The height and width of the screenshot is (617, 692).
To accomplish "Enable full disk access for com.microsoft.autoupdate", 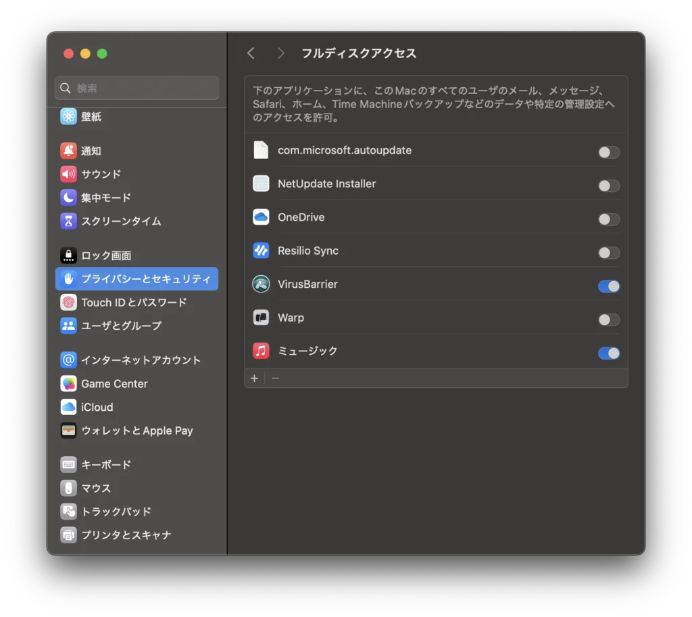I will [x=609, y=152].
